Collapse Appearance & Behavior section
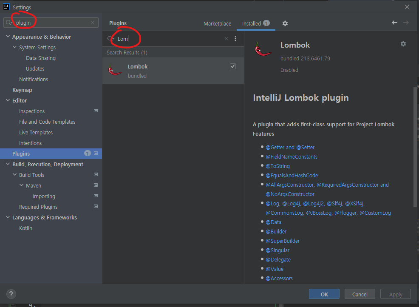The width and height of the screenshot is (419, 307). tap(8, 37)
